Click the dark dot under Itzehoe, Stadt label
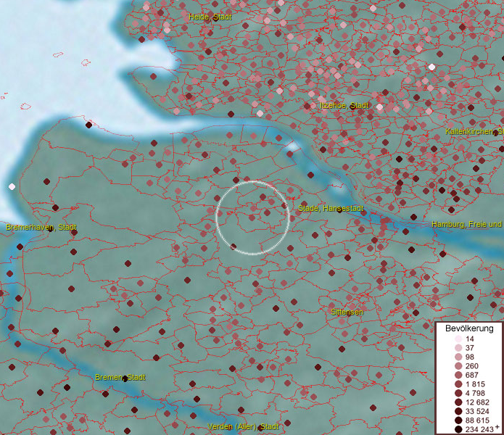Viewport: 504px width, 435px height. click(353, 107)
